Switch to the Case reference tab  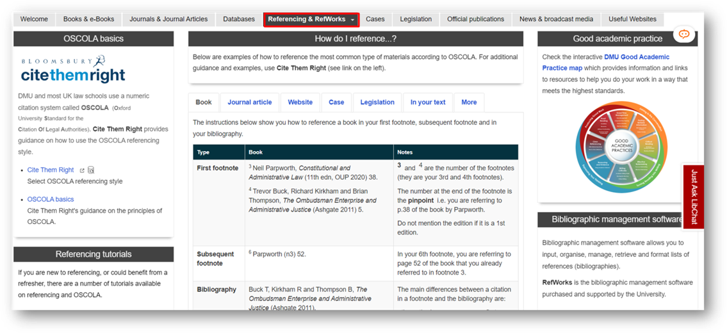click(x=337, y=102)
